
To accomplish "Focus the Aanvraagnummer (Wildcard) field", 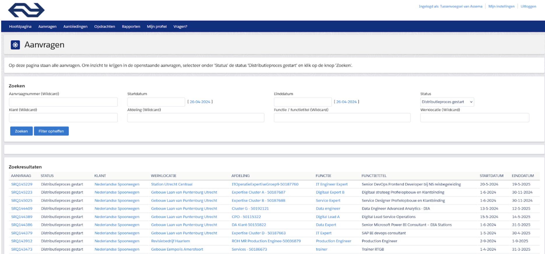I will 63,102.
